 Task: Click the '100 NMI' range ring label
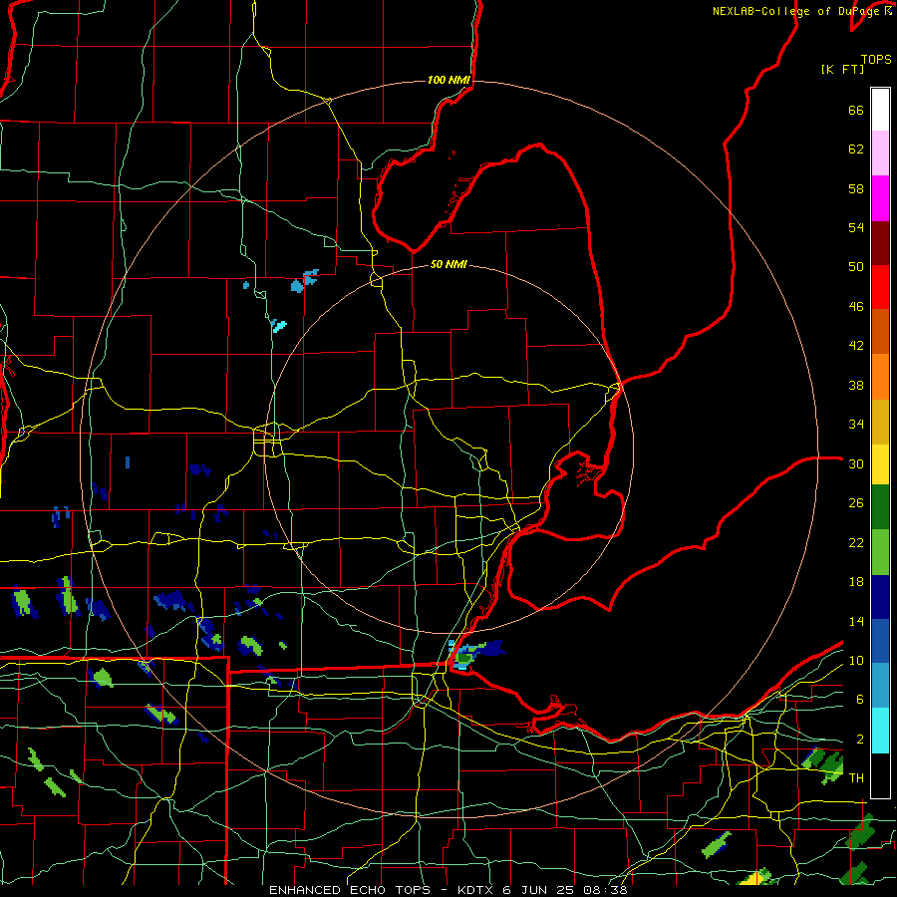point(448,80)
